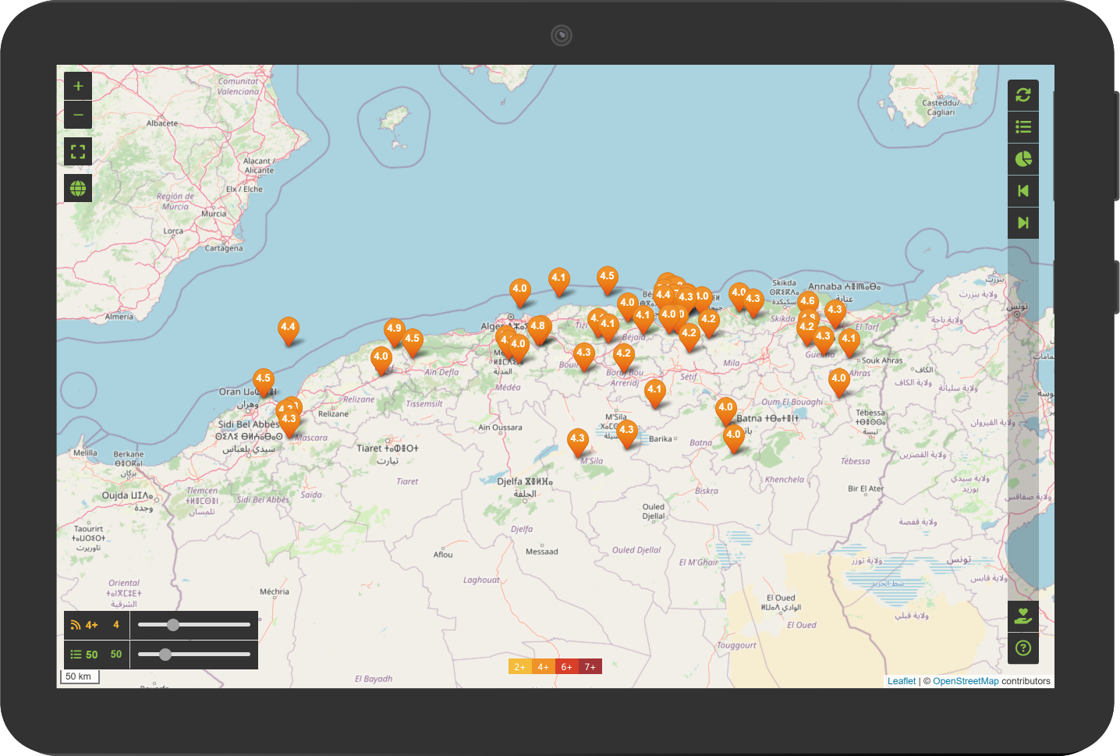Select the 6+ magnitude legend swatch
The image size is (1120, 756).
(567, 667)
